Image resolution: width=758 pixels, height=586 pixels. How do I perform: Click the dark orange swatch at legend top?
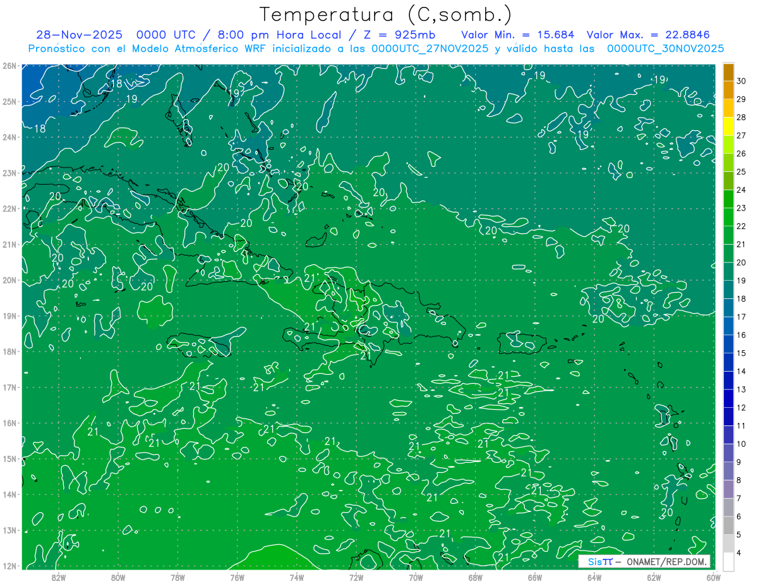point(728,72)
